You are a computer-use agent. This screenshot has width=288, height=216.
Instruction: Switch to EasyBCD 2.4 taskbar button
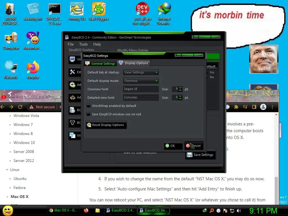pyautogui.click(x=120, y=210)
